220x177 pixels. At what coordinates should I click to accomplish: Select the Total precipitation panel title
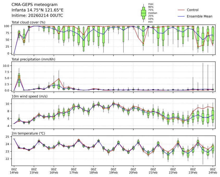pos(33,59)
